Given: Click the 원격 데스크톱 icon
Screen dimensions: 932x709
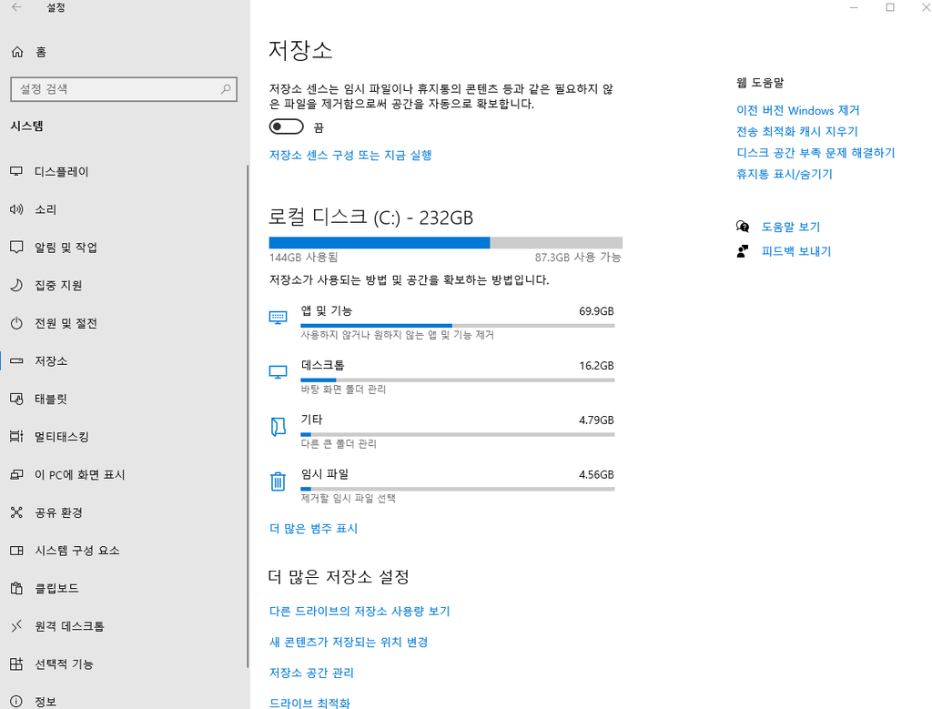Looking at the screenshot, I should pyautogui.click(x=16, y=626).
